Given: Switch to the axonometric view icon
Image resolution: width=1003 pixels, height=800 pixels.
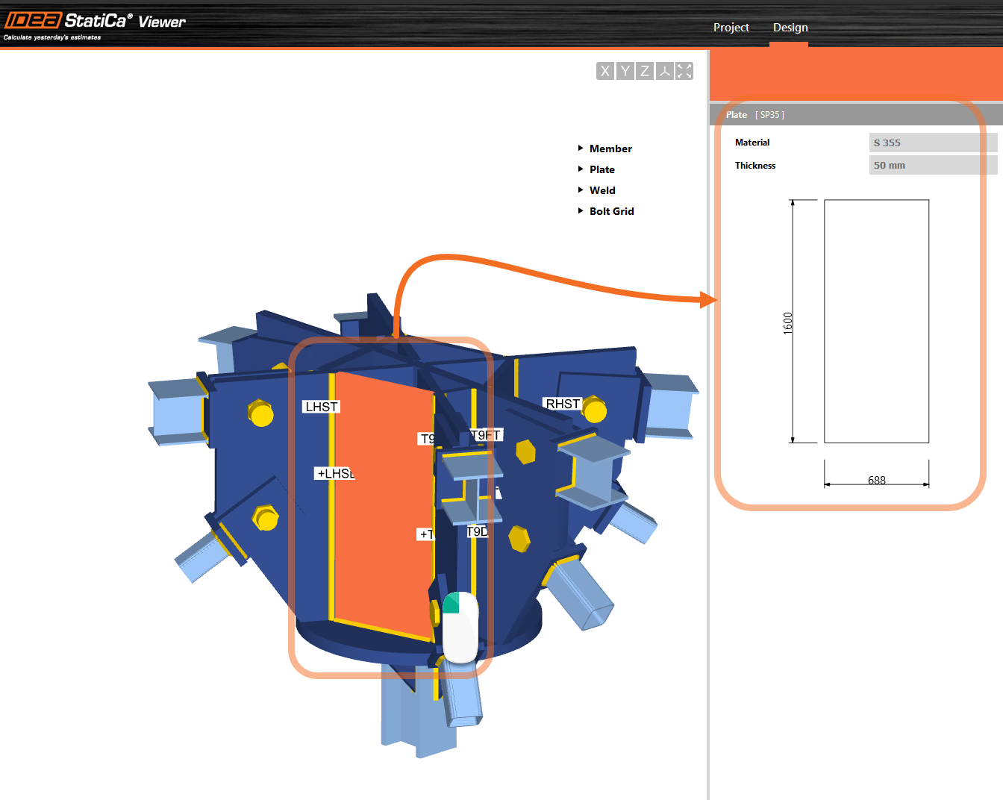Looking at the screenshot, I should click(x=665, y=71).
